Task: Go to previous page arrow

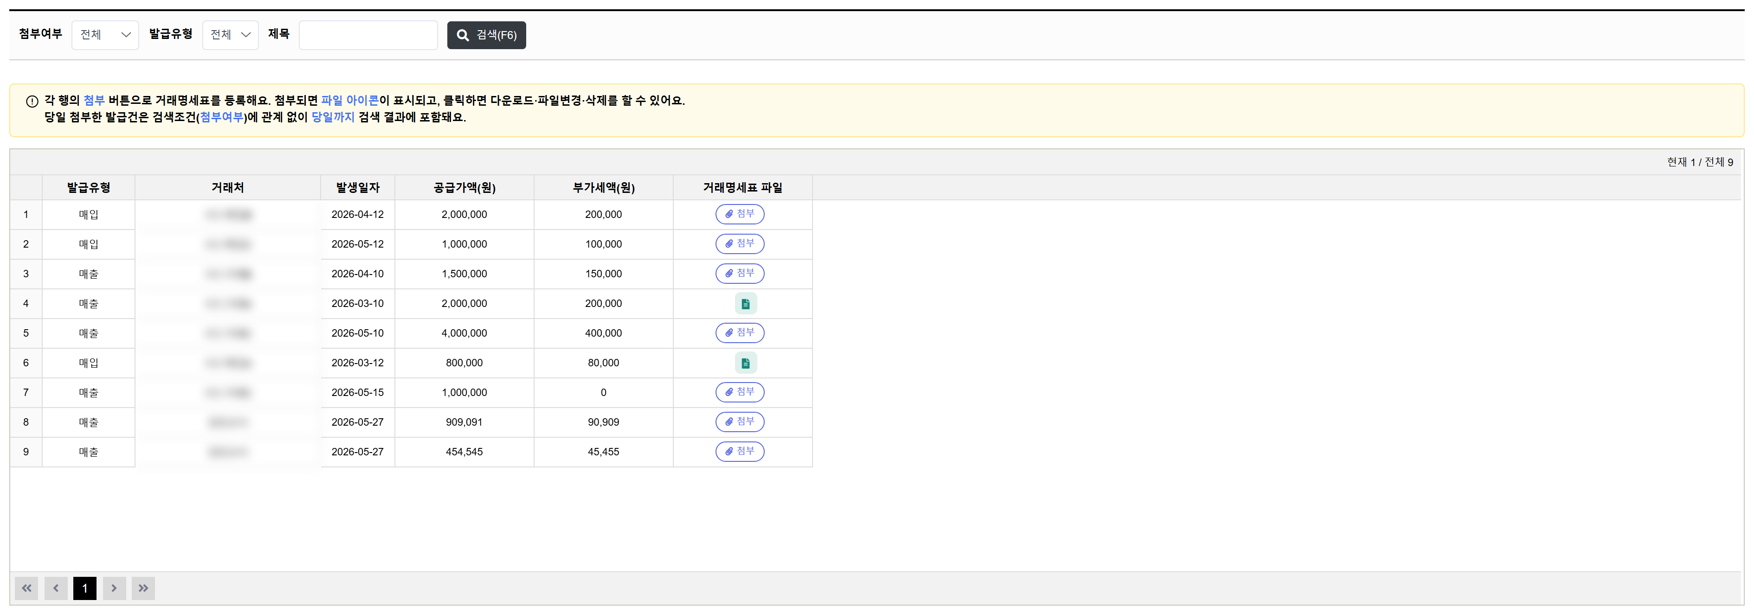Action: pos(56,588)
